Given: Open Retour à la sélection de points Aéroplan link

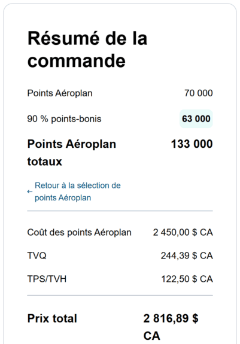Looking at the screenshot, I should [x=74, y=191].
